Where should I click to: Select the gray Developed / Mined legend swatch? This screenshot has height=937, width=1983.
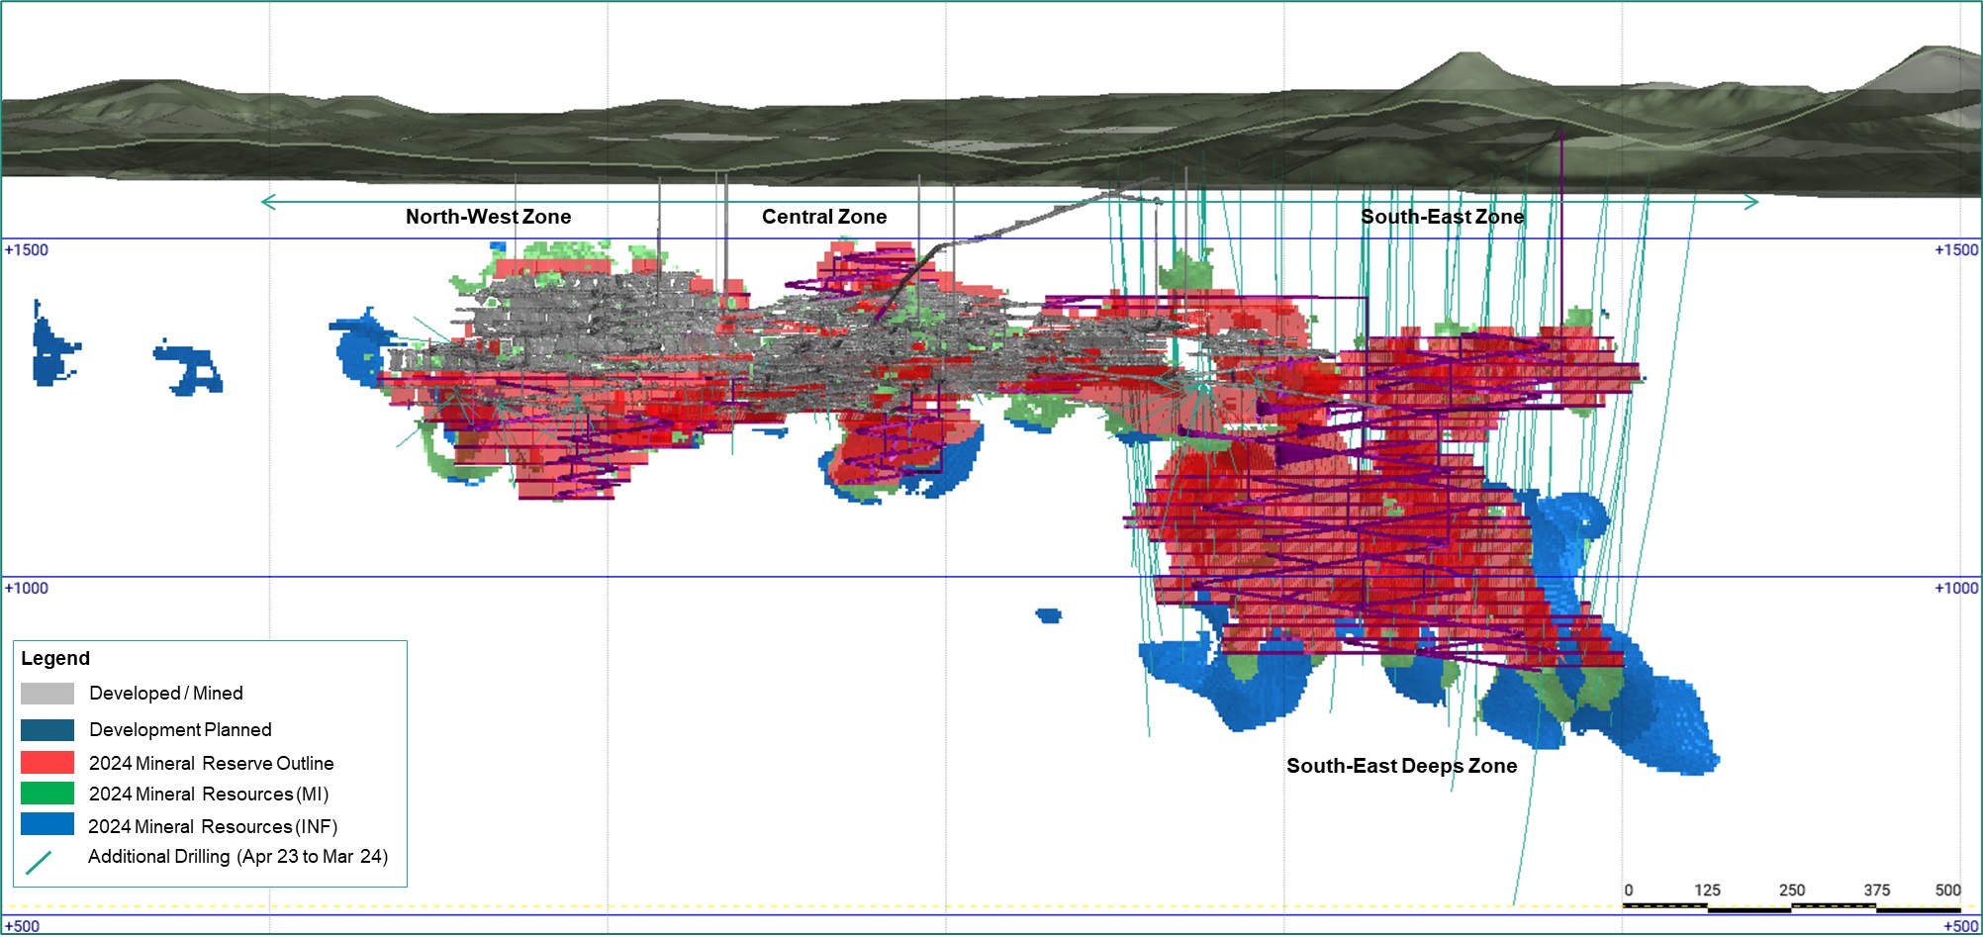(46, 693)
